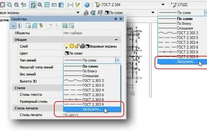Select 'ГОСТ 2.303 6' in toolbar linetype list

pos(182,47)
